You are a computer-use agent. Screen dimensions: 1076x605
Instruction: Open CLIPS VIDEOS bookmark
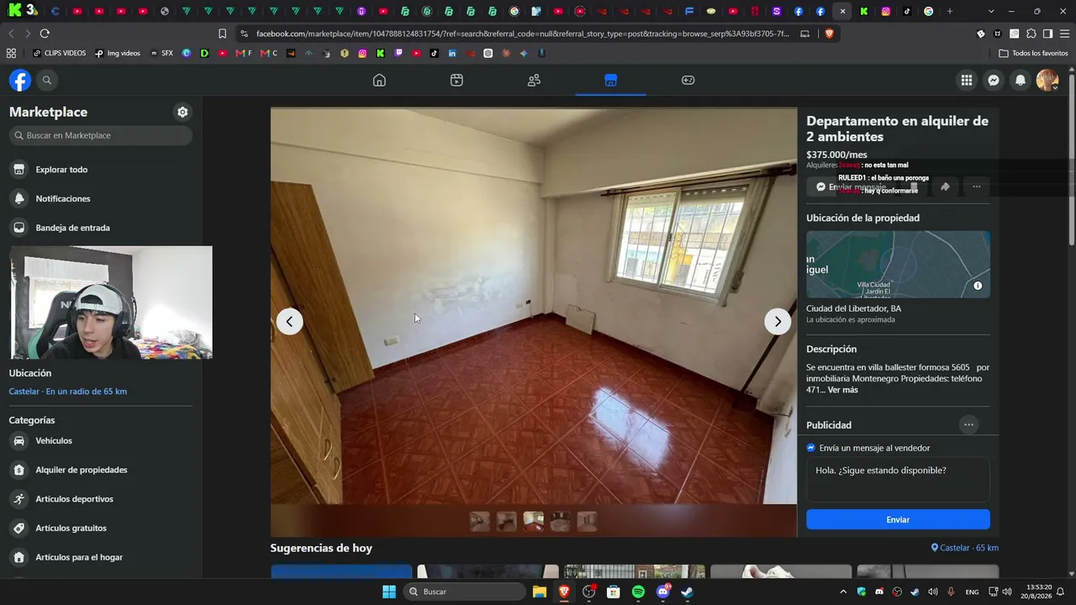pyautogui.click(x=59, y=53)
